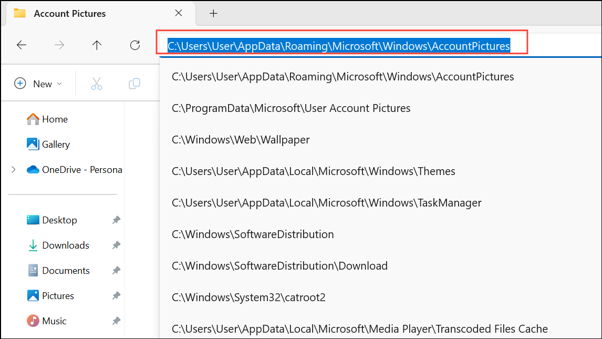Viewport: 602px width, 339px height.
Task: Select C:\Windows\Web\Wallpaper suggestion
Action: tap(241, 140)
